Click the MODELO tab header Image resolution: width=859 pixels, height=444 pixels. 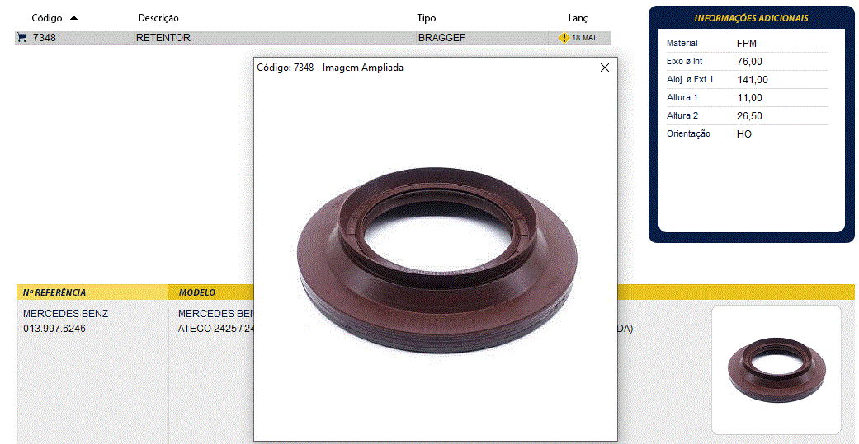click(197, 292)
